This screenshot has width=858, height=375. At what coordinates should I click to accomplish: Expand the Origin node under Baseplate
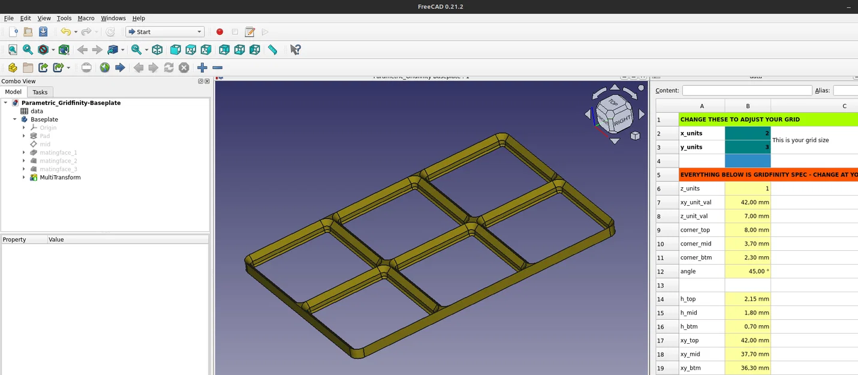tap(23, 127)
